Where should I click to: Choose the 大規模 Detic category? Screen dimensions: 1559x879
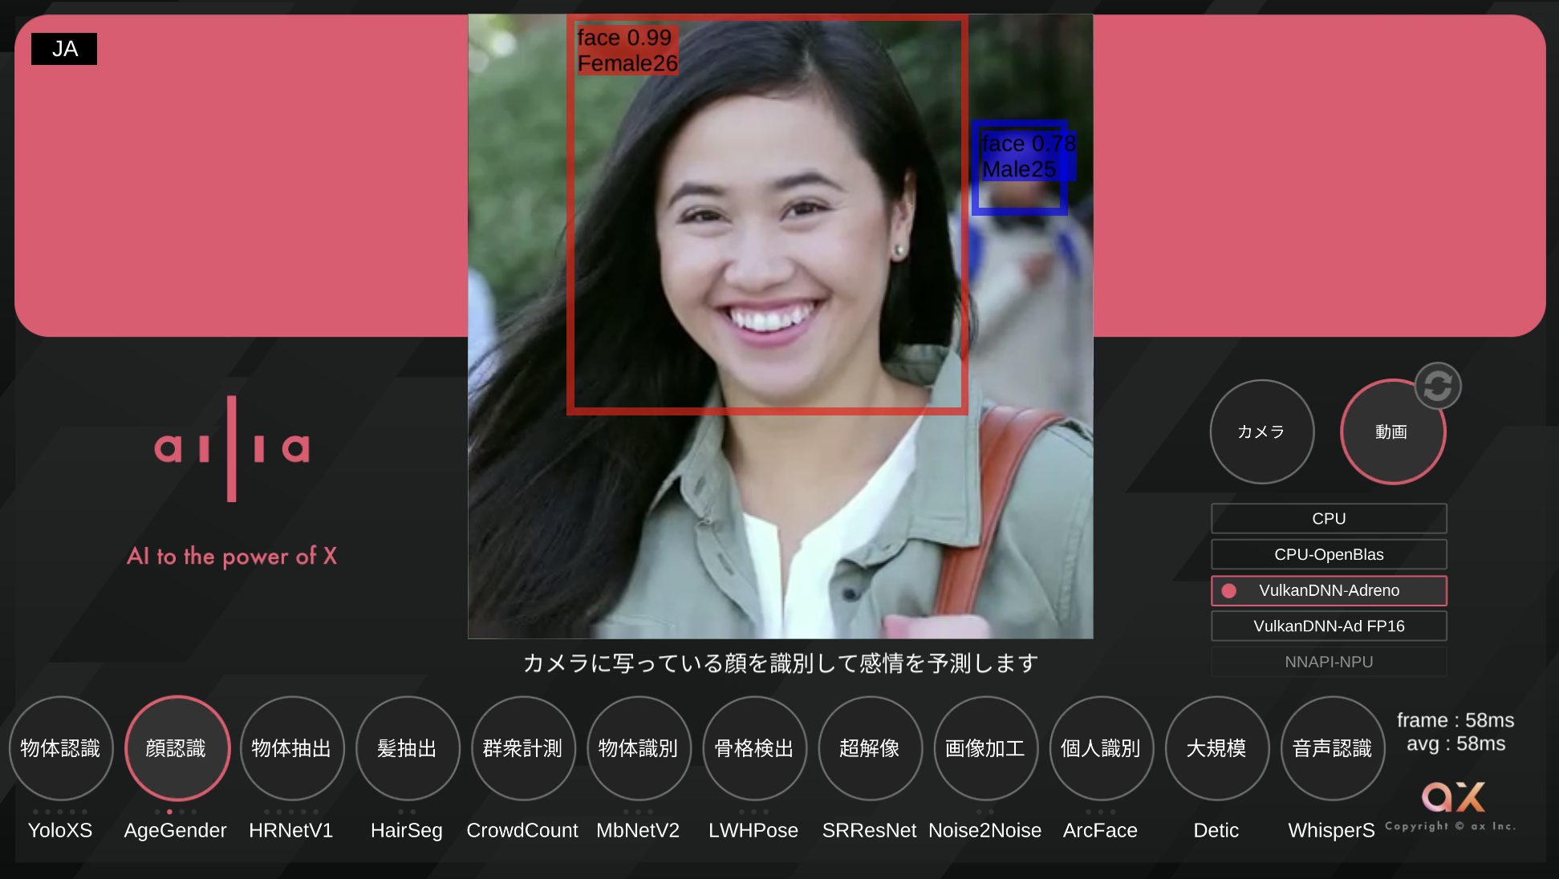1216,747
